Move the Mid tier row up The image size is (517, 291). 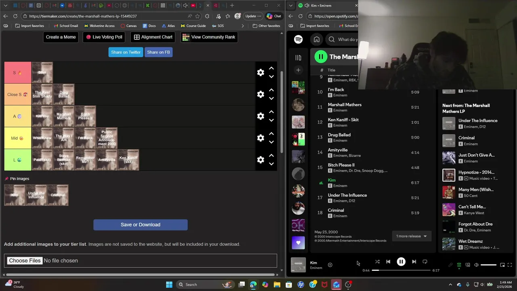(271, 133)
